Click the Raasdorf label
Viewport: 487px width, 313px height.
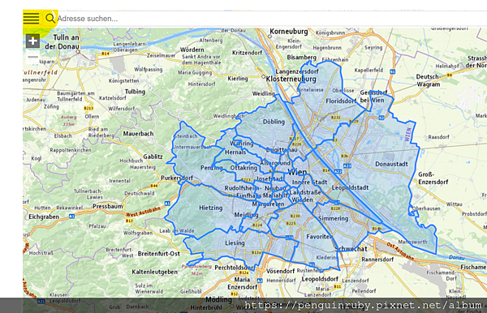[x=438, y=137]
